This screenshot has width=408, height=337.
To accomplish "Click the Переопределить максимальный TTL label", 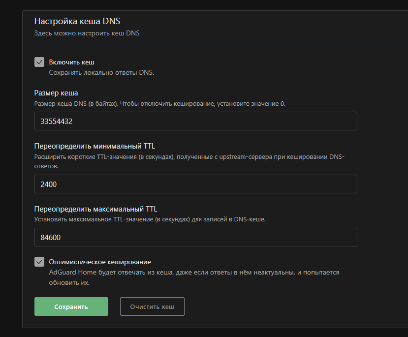I will 95,209.
